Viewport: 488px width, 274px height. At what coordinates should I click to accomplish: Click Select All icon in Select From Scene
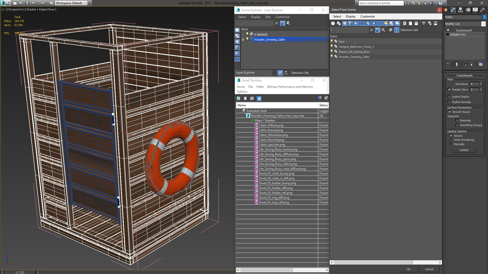tap(405, 23)
